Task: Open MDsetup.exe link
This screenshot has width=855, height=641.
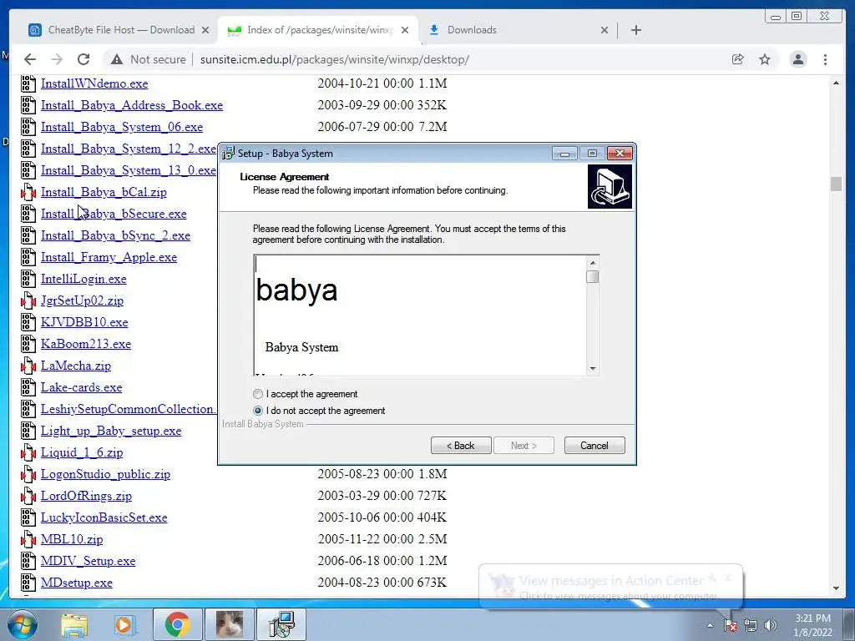Action: (76, 583)
